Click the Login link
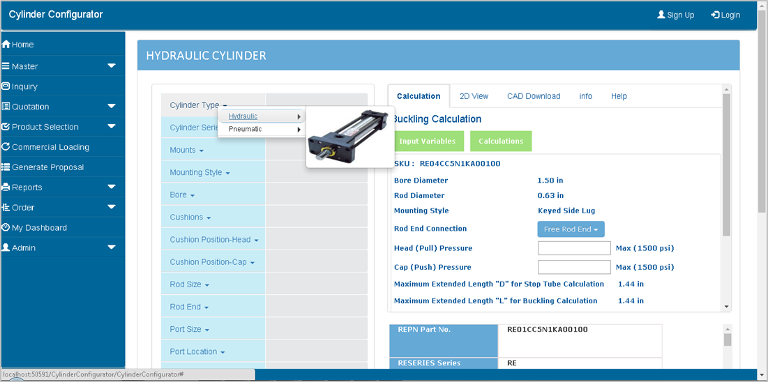768x382 pixels. pyautogui.click(x=725, y=15)
